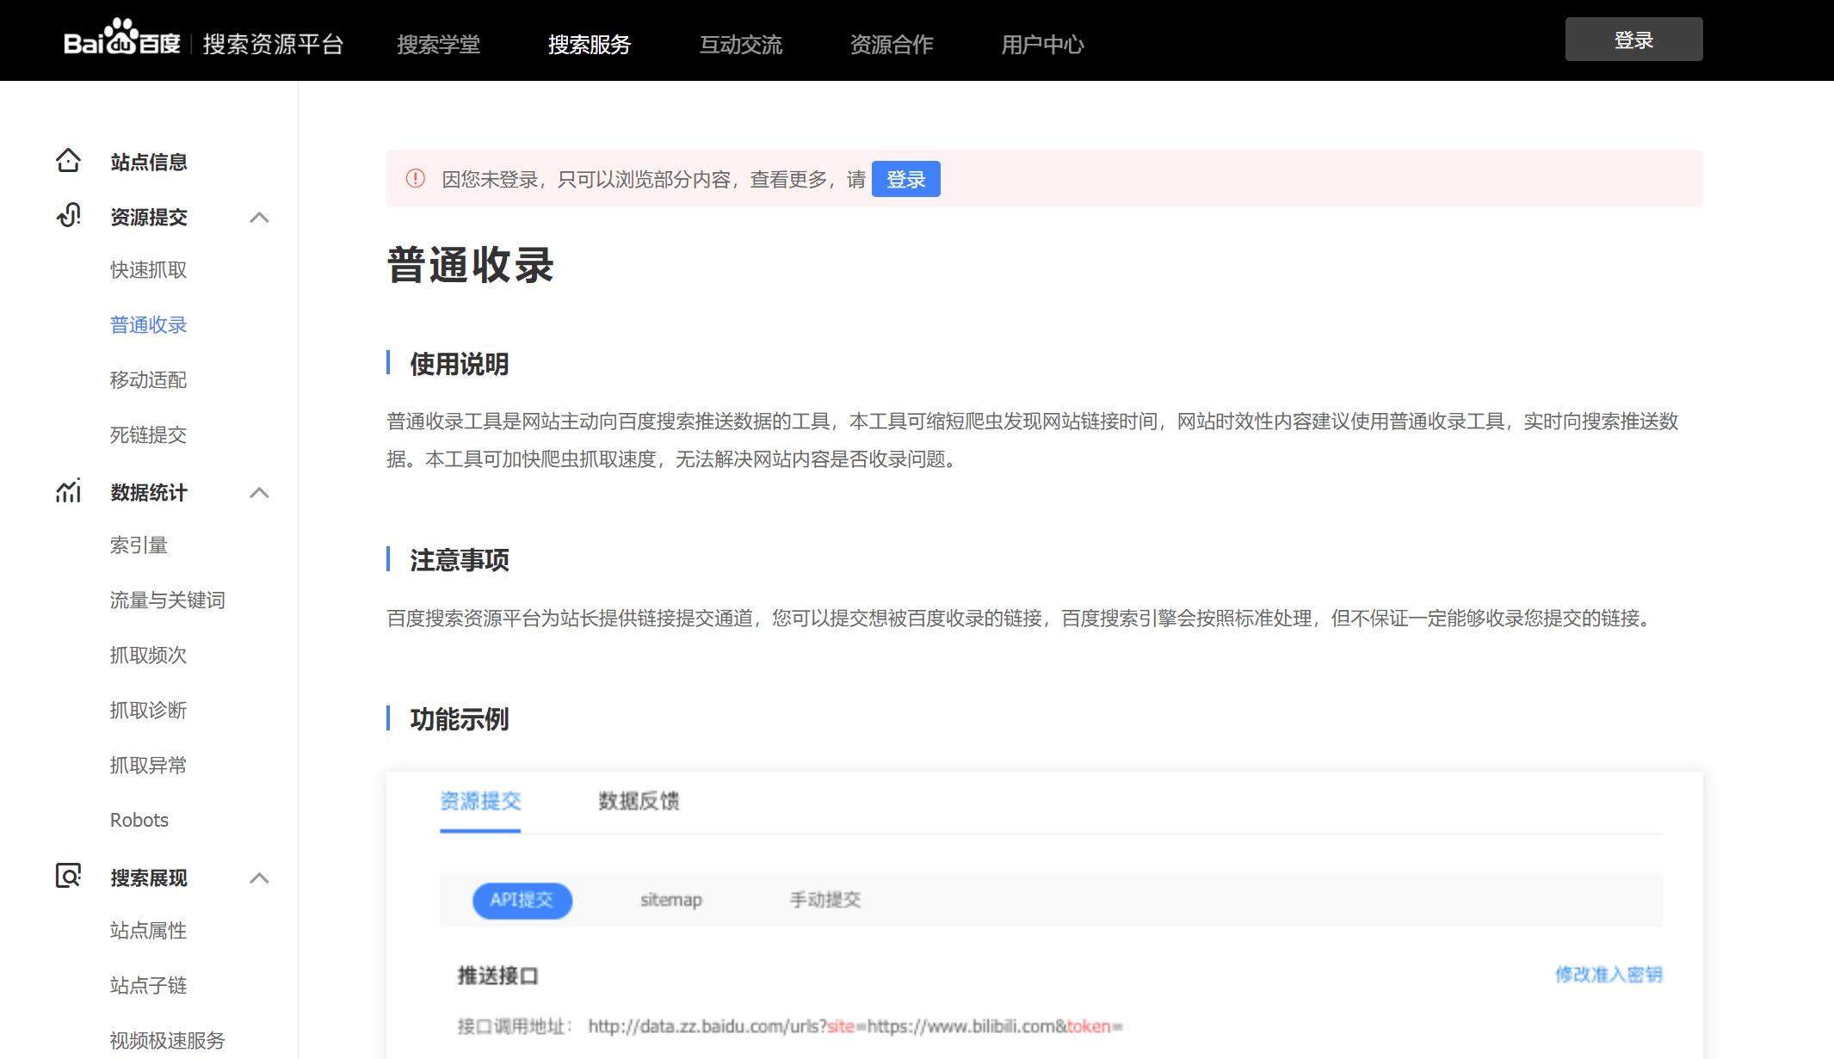Screen dimensions: 1834x1059
Task: Select 抓取异常 in sidebar
Action: (149, 766)
